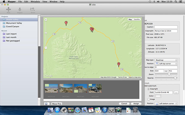Zoom in with the map plus button
Image resolution: width=185 pixels, height=115 pixels.
[x=46, y=20]
